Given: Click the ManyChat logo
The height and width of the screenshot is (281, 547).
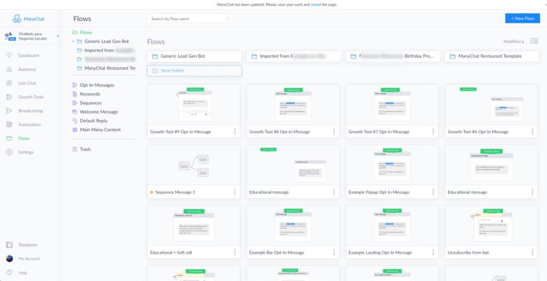Looking at the screenshot, I should [29, 19].
